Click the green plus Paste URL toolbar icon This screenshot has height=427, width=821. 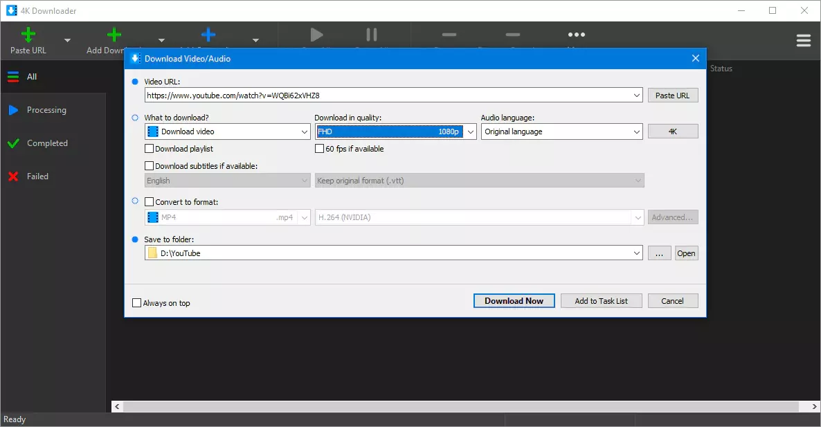(x=28, y=35)
